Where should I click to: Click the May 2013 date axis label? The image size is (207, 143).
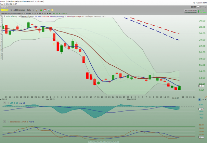pos(131,99)
